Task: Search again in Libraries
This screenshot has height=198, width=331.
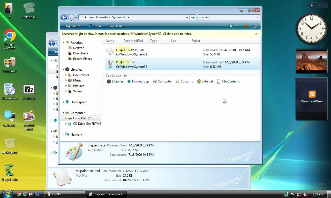Action: click(x=115, y=81)
